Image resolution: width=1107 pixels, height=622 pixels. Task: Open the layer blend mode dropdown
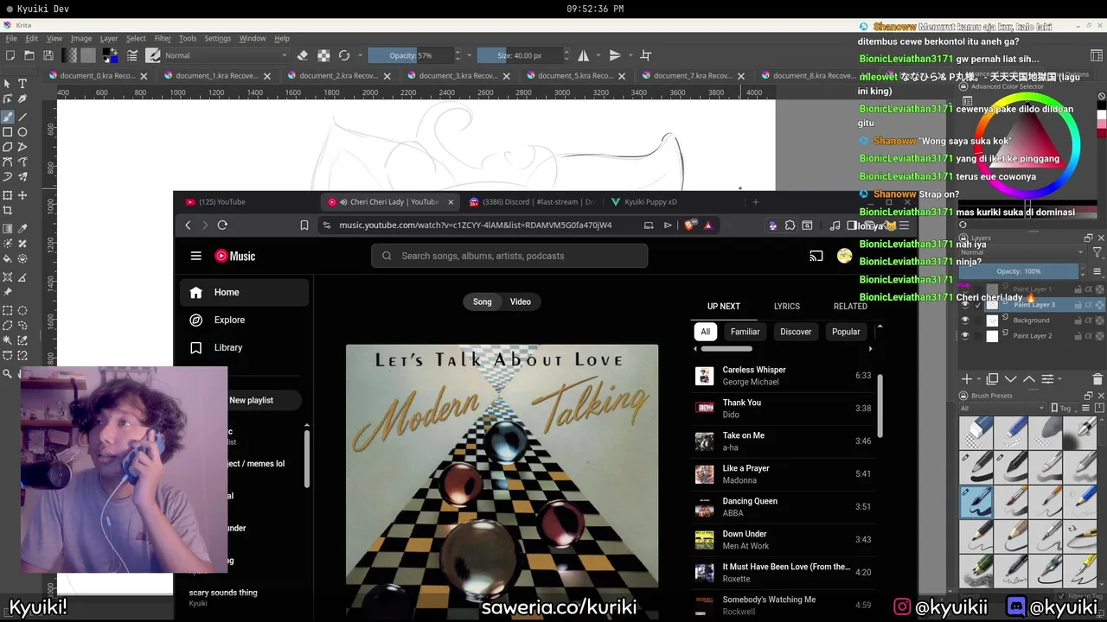click(1021, 252)
